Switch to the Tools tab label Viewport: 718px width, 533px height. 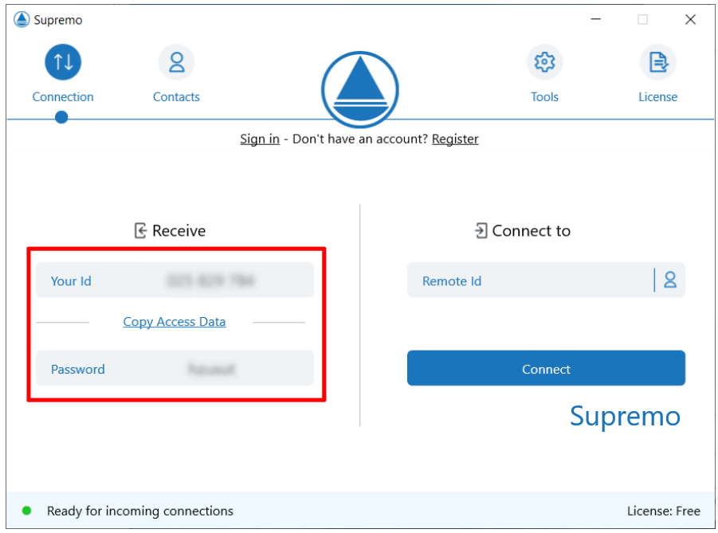tap(544, 97)
